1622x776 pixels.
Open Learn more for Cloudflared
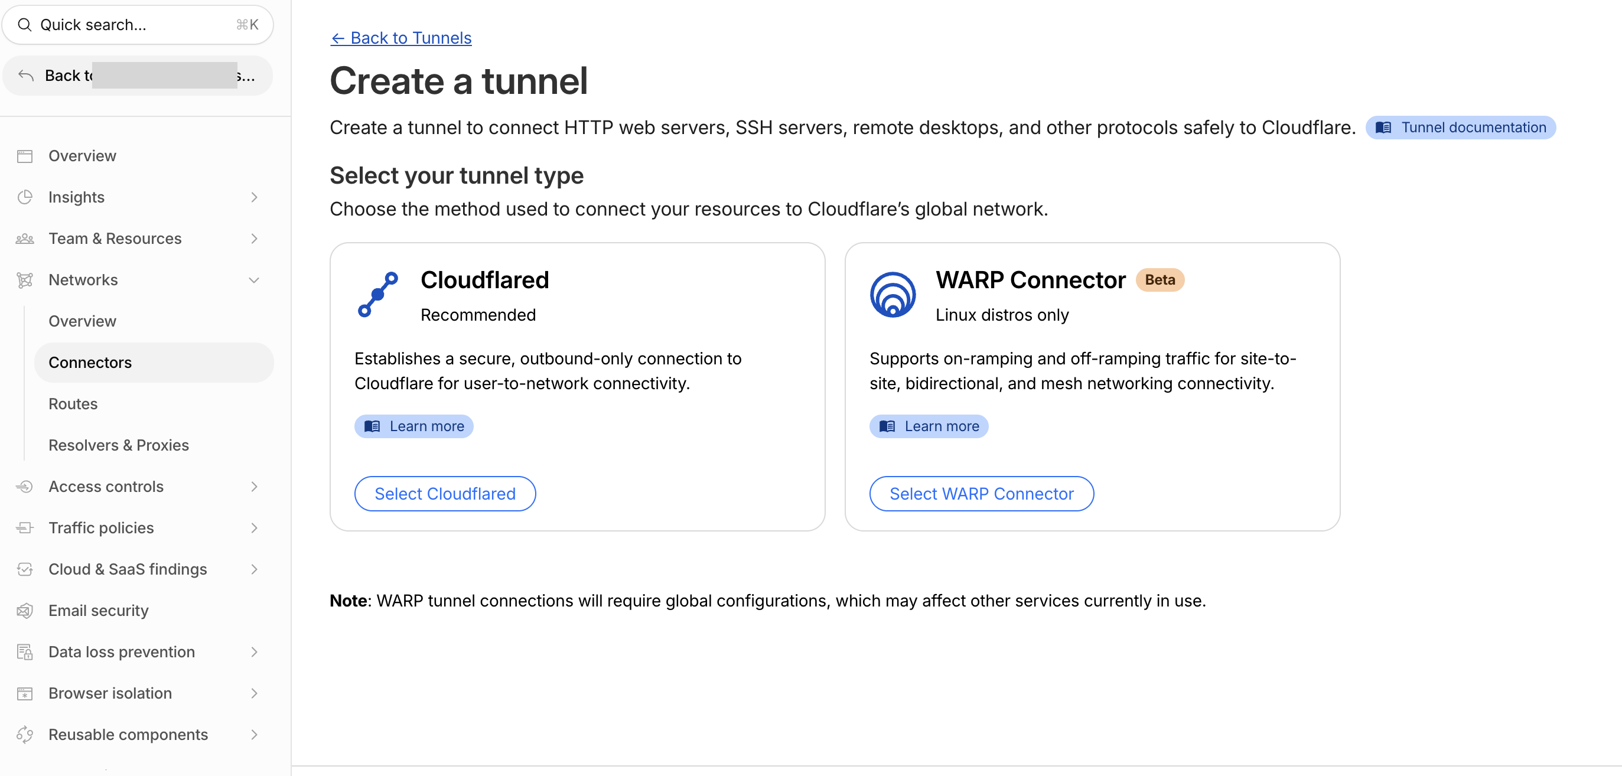(x=414, y=427)
